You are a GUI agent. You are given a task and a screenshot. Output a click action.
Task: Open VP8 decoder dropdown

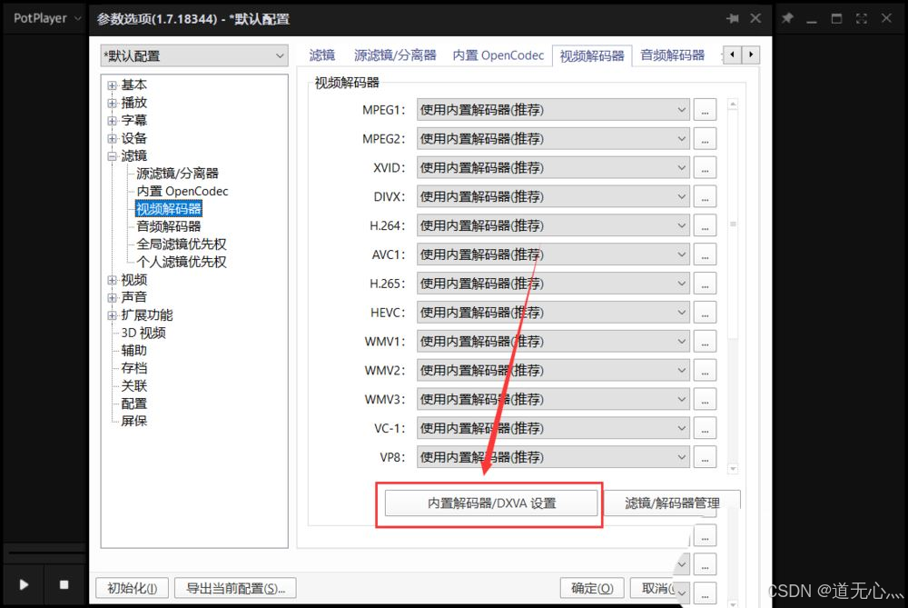click(553, 457)
